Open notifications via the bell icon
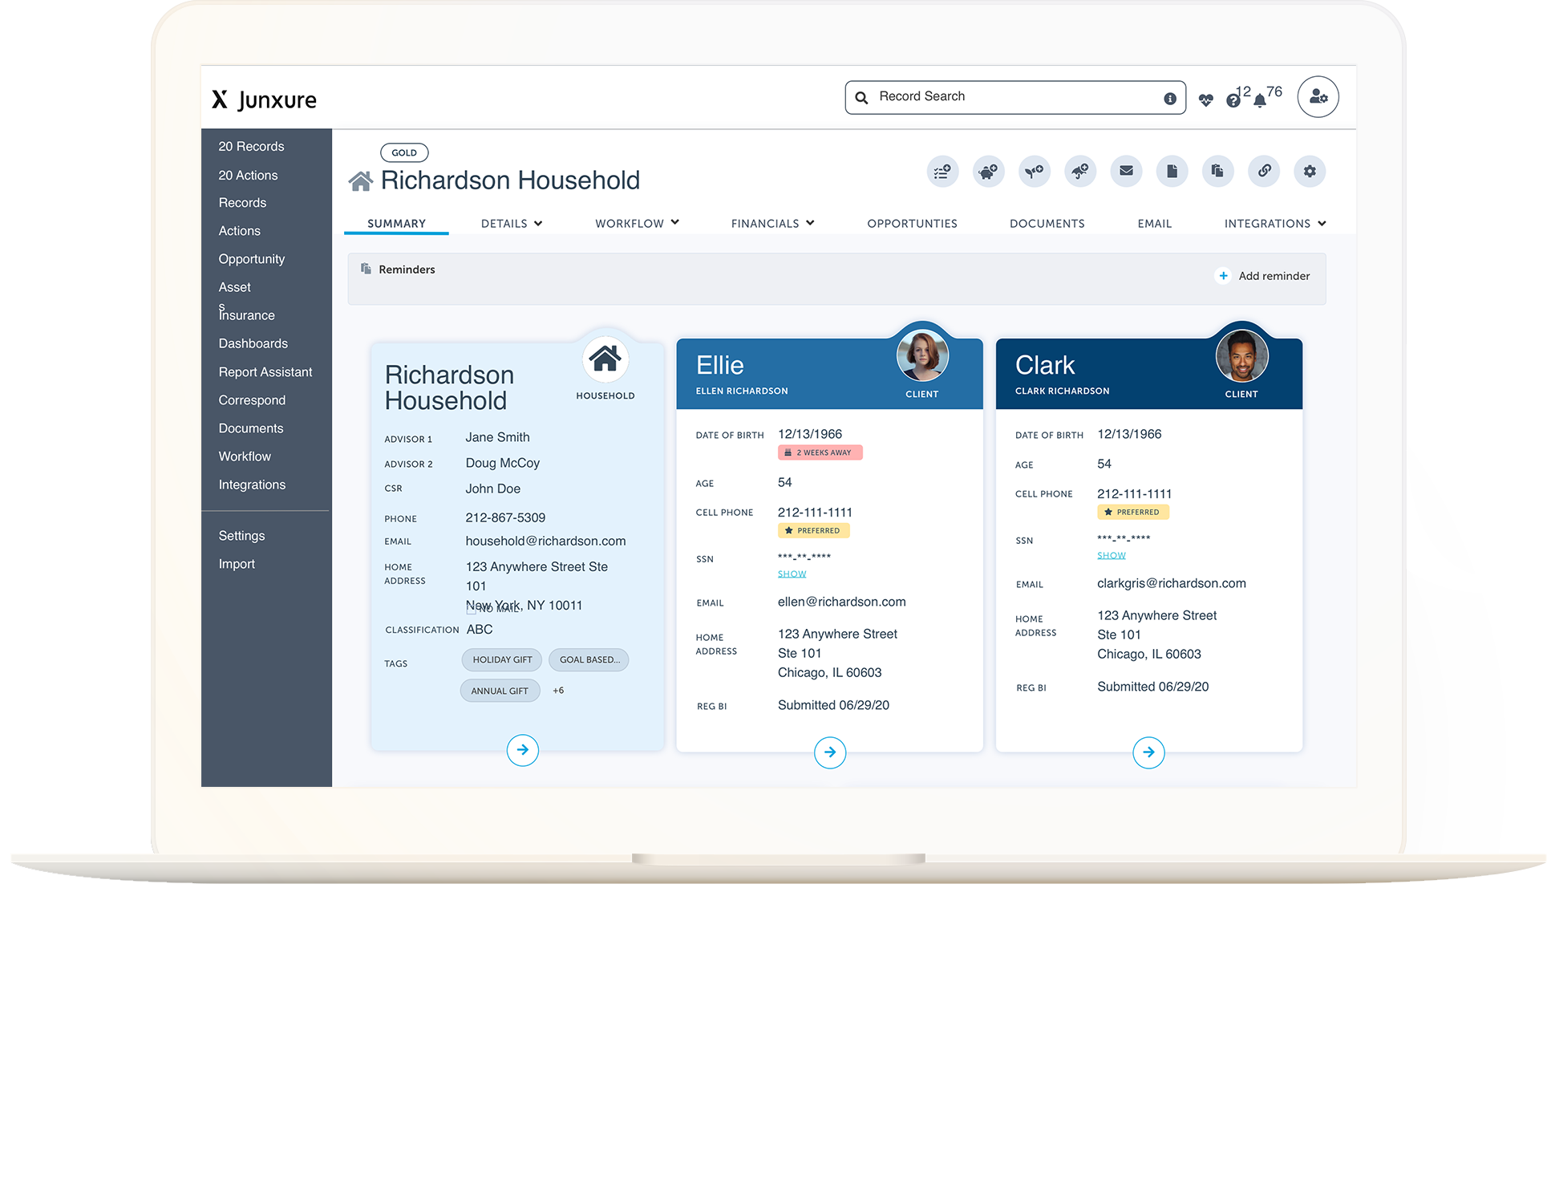The width and height of the screenshot is (1547, 1184). 1260,99
